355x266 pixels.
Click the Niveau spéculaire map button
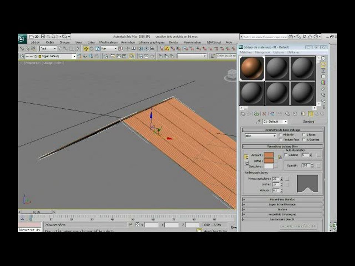[287, 179]
